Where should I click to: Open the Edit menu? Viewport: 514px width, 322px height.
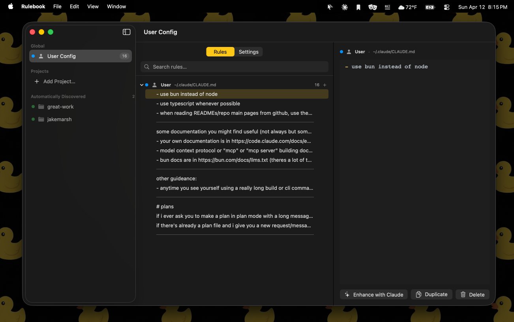[x=74, y=7]
